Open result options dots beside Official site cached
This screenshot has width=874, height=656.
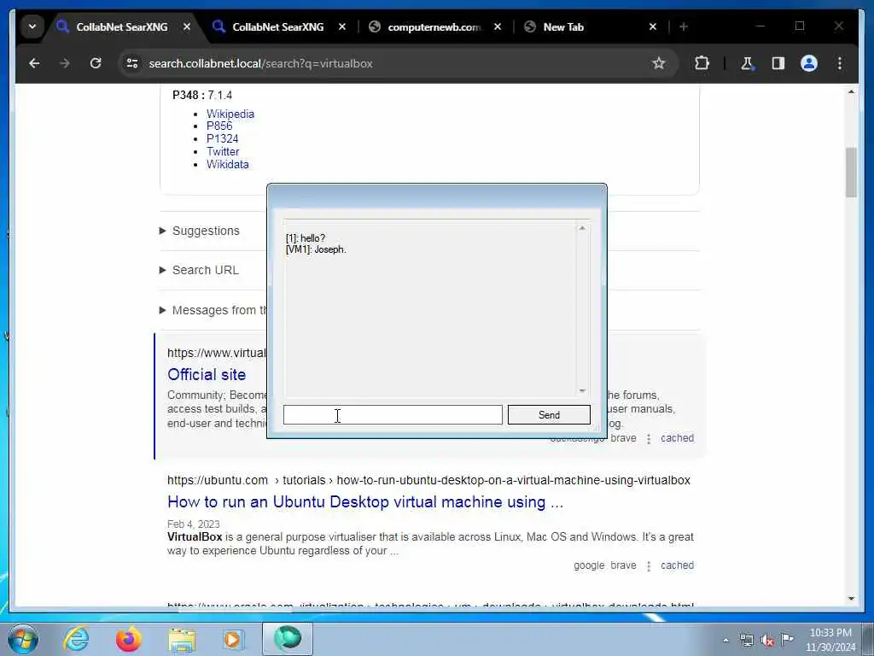[649, 439]
